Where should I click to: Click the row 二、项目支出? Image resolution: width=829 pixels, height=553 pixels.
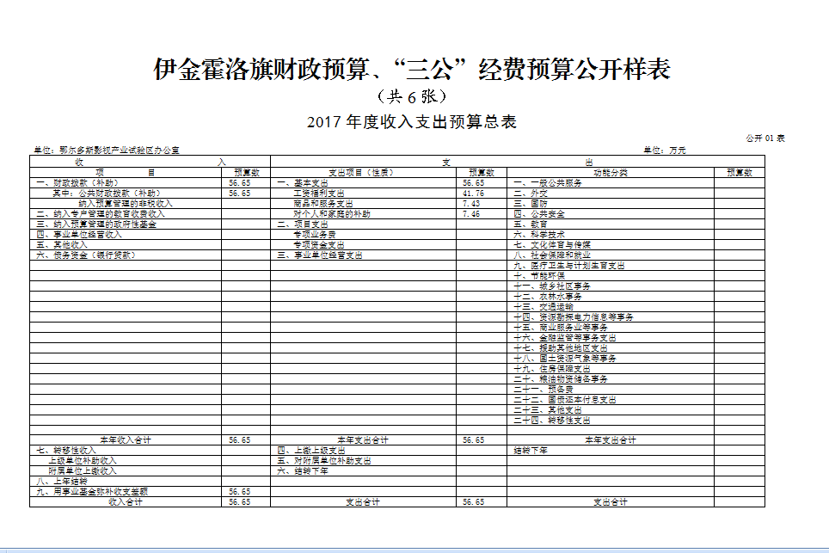(363, 224)
